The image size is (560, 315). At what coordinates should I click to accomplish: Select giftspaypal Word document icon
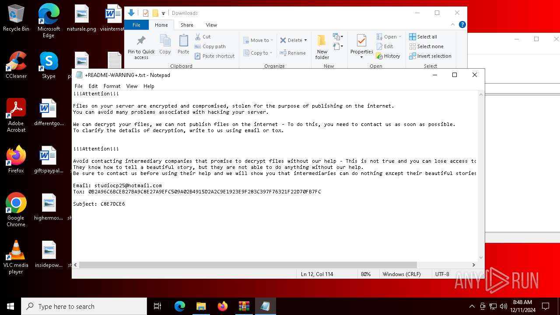(x=49, y=159)
